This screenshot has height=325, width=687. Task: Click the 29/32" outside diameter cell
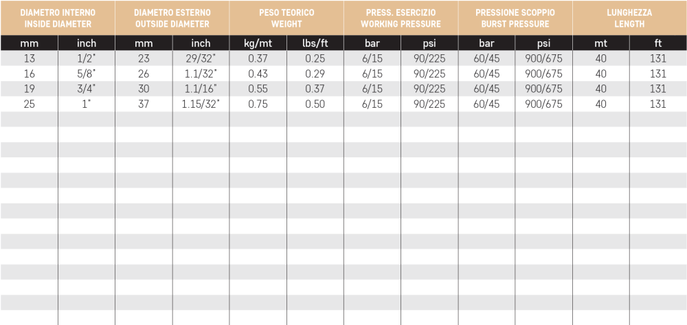tap(201, 58)
